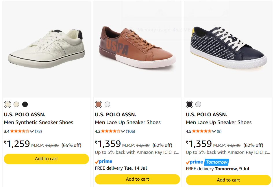The height and width of the screenshot is (187, 274).
Task: Open the 9 reviews link
Action: click(219, 131)
